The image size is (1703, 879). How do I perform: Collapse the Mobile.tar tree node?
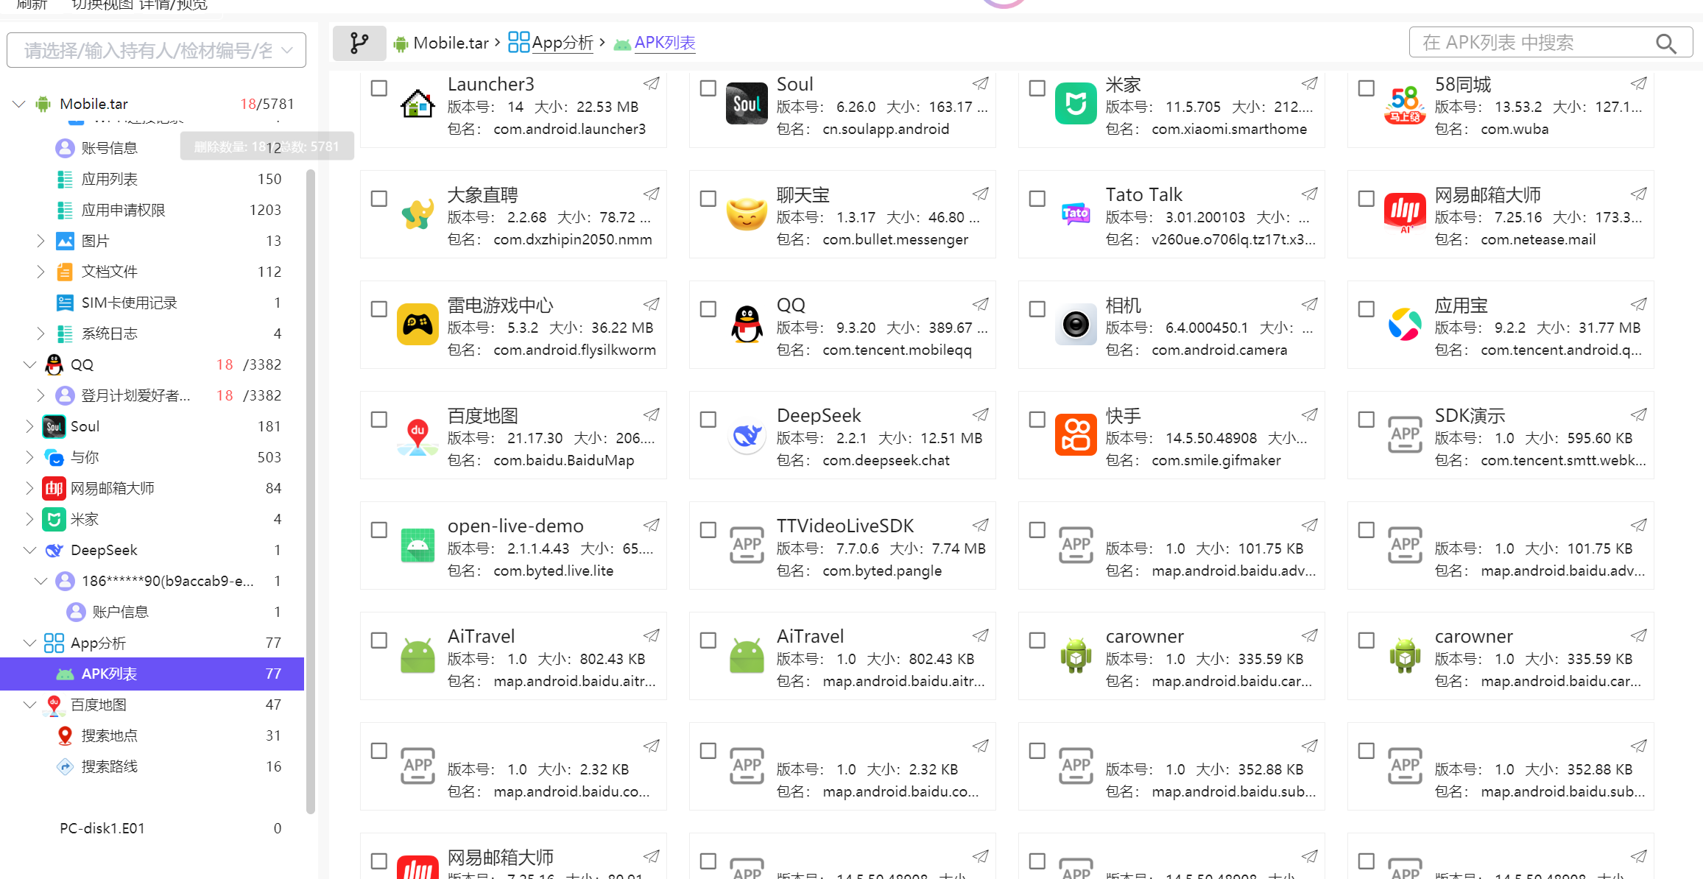click(19, 104)
